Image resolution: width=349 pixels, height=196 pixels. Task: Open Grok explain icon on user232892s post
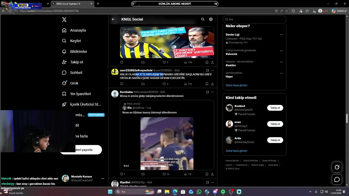(207, 71)
